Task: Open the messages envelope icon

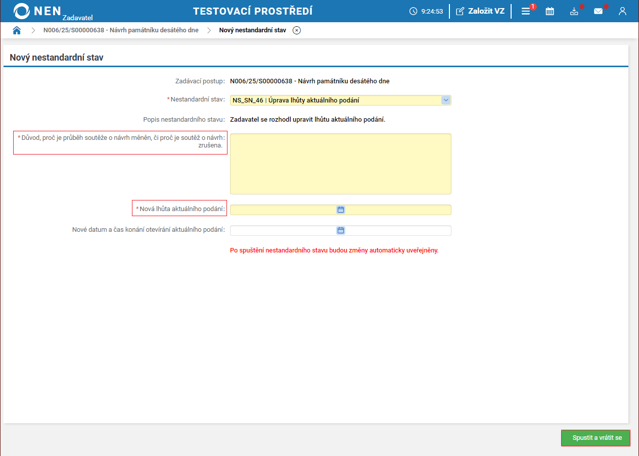Action: click(598, 11)
